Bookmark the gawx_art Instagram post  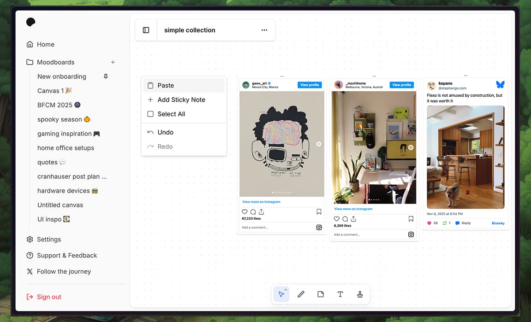click(319, 211)
